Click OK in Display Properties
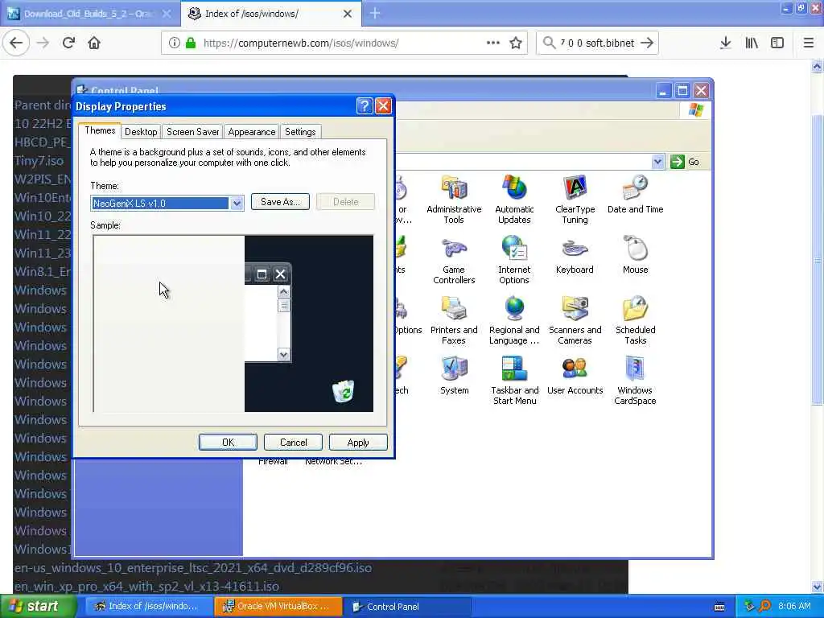This screenshot has height=618, width=824. [x=228, y=443]
